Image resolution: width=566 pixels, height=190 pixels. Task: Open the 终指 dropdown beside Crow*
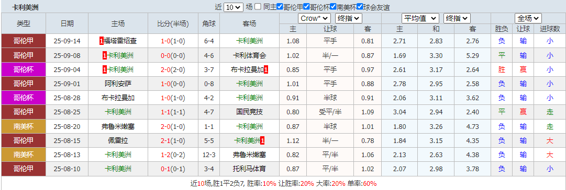[348, 18]
